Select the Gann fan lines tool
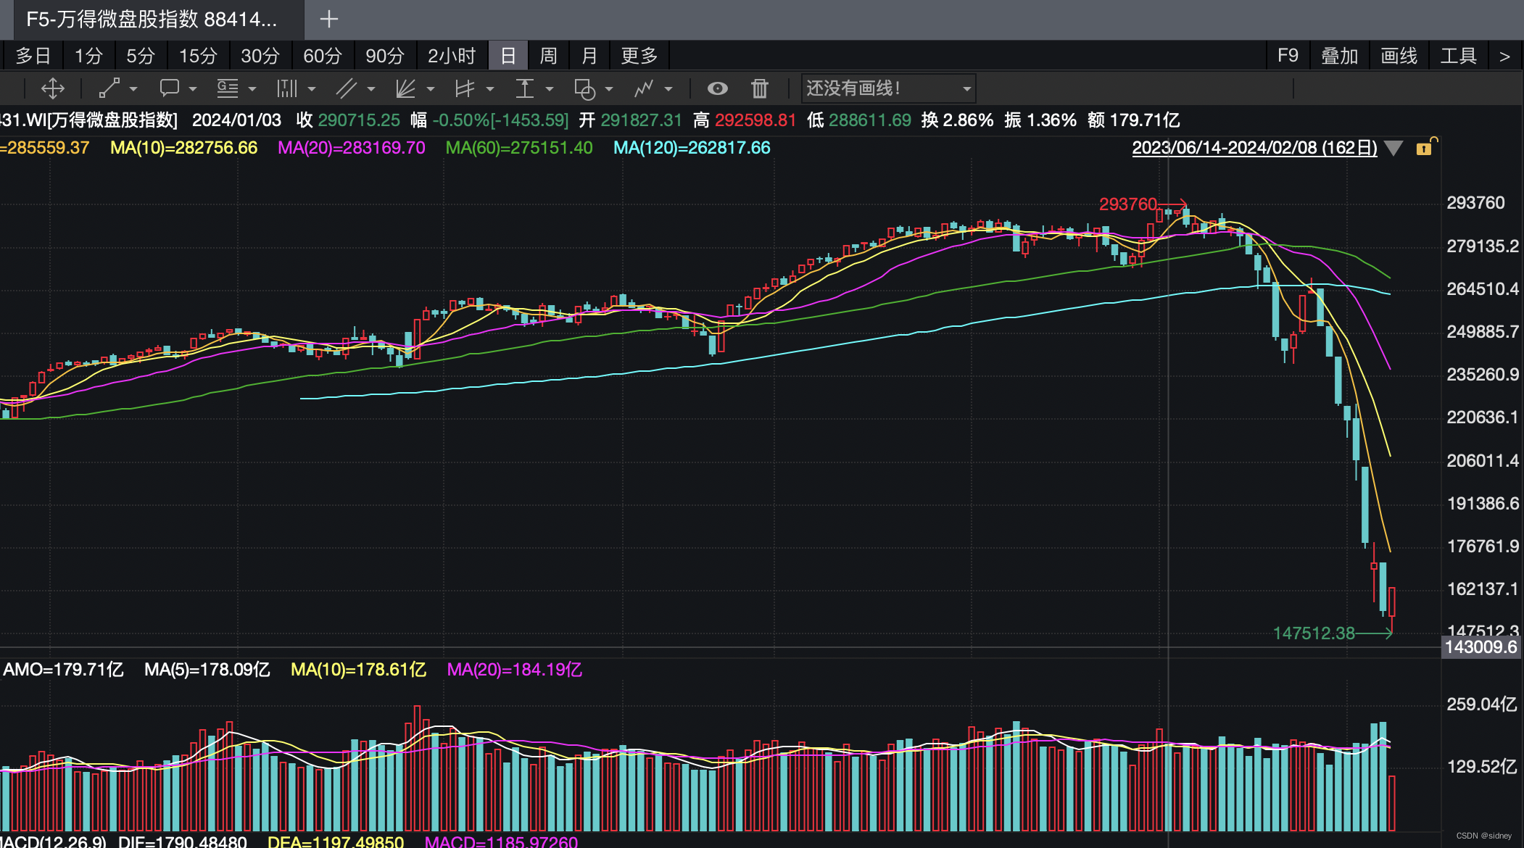 coord(406,88)
